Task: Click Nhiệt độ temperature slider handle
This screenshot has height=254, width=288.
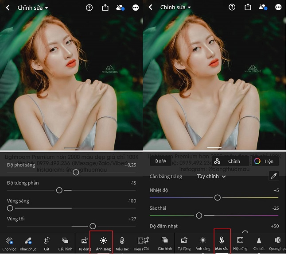Action: coord(217,197)
